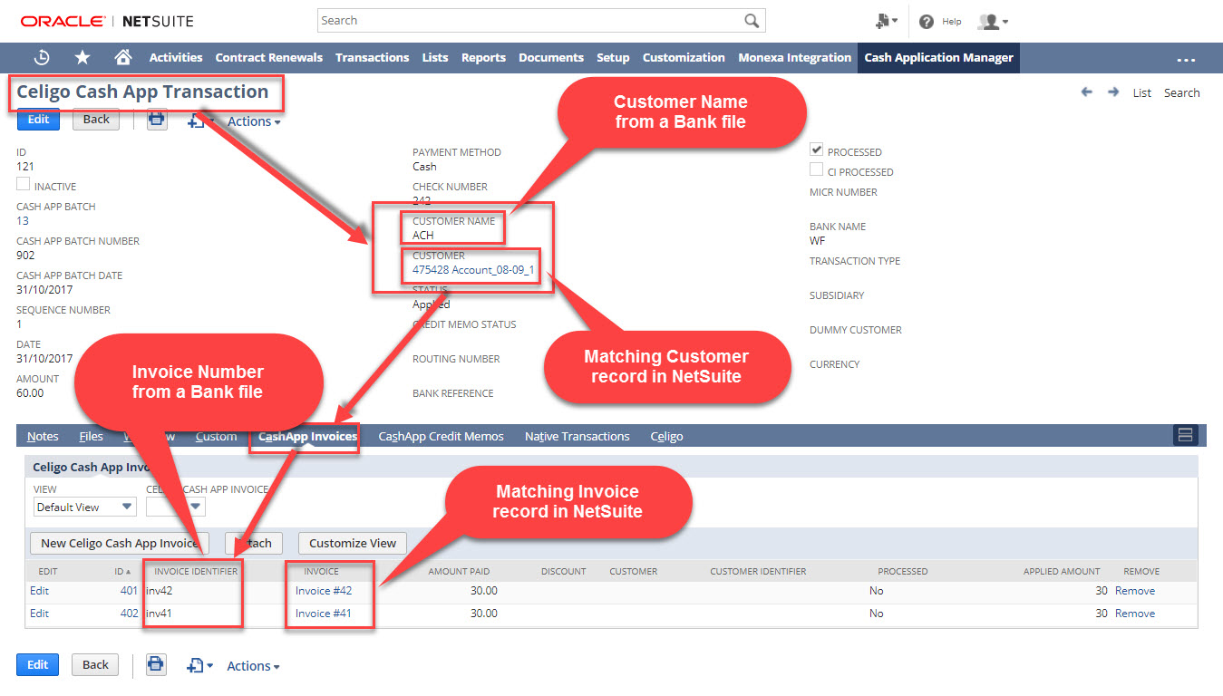1223x696 pixels.
Task: Click into the global Search field
Action: click(530, 20)
